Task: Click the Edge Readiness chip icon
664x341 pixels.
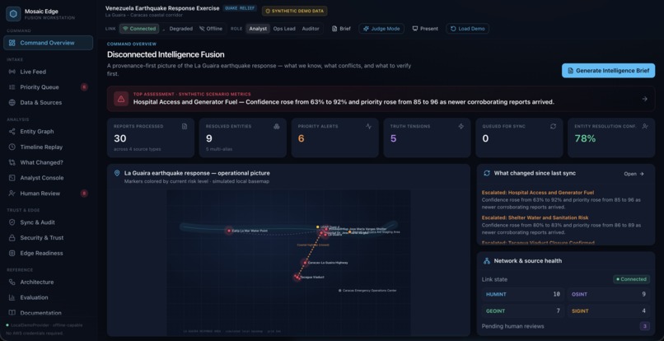Action: coord(12,254)
